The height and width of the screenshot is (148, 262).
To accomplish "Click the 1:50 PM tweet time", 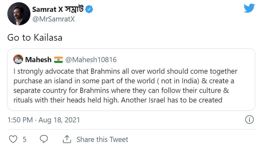I will pos(20,120).
